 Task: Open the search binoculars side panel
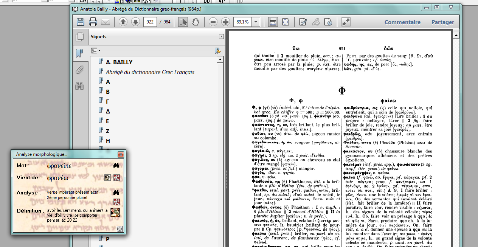pos(79,86)
